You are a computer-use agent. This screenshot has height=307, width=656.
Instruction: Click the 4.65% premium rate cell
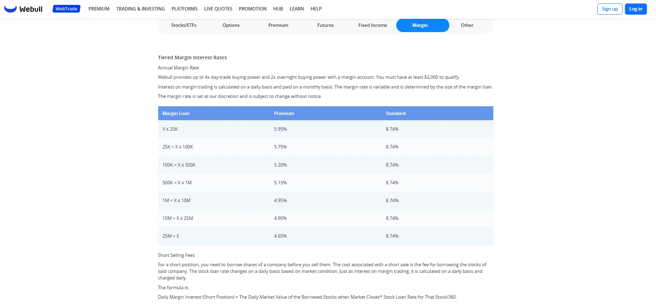coord(280,236)
